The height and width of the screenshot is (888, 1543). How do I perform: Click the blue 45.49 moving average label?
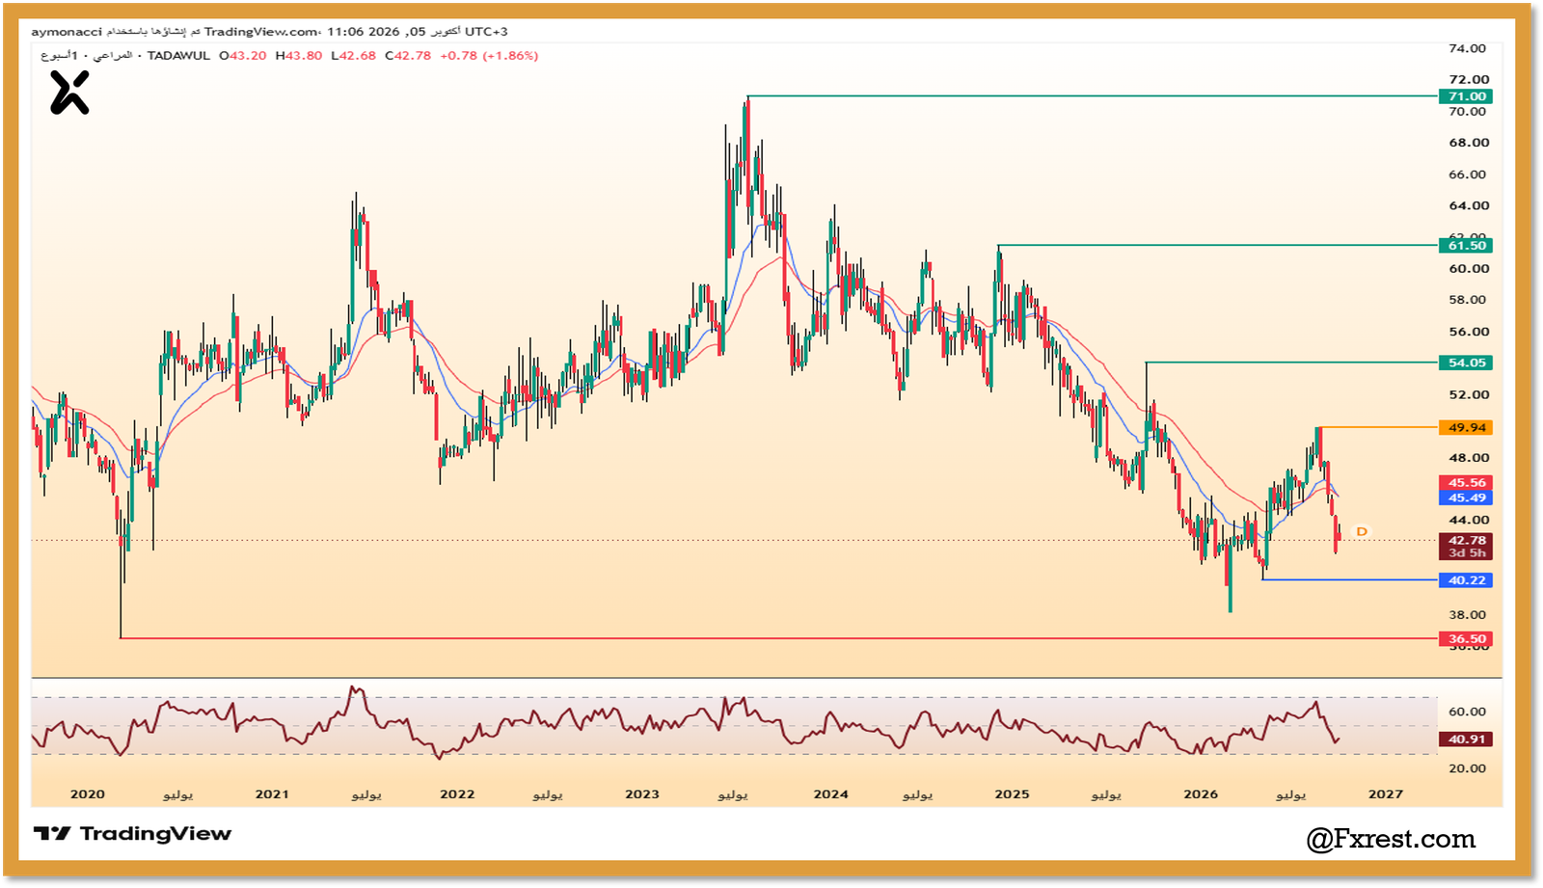1466,498
